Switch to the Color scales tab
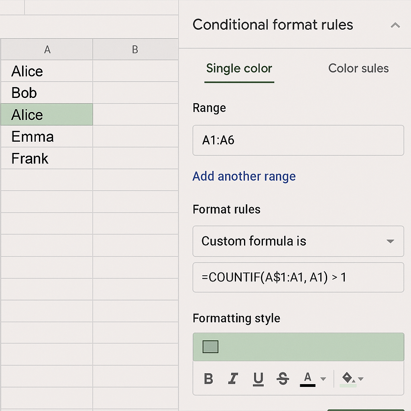 pos(358,68)
